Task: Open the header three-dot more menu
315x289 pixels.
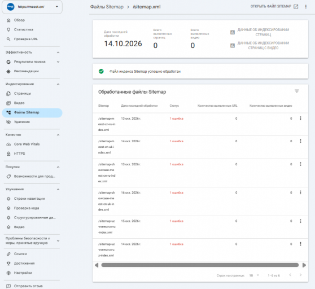Action: point(306,7)
